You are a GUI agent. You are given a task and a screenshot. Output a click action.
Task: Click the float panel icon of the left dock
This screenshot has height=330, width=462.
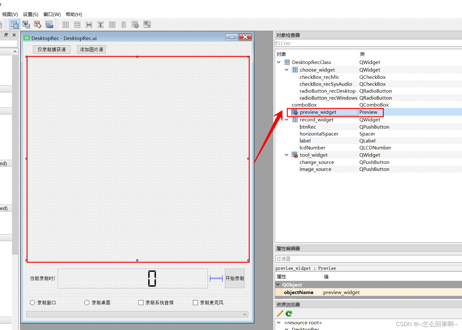(x=6, y=35)
